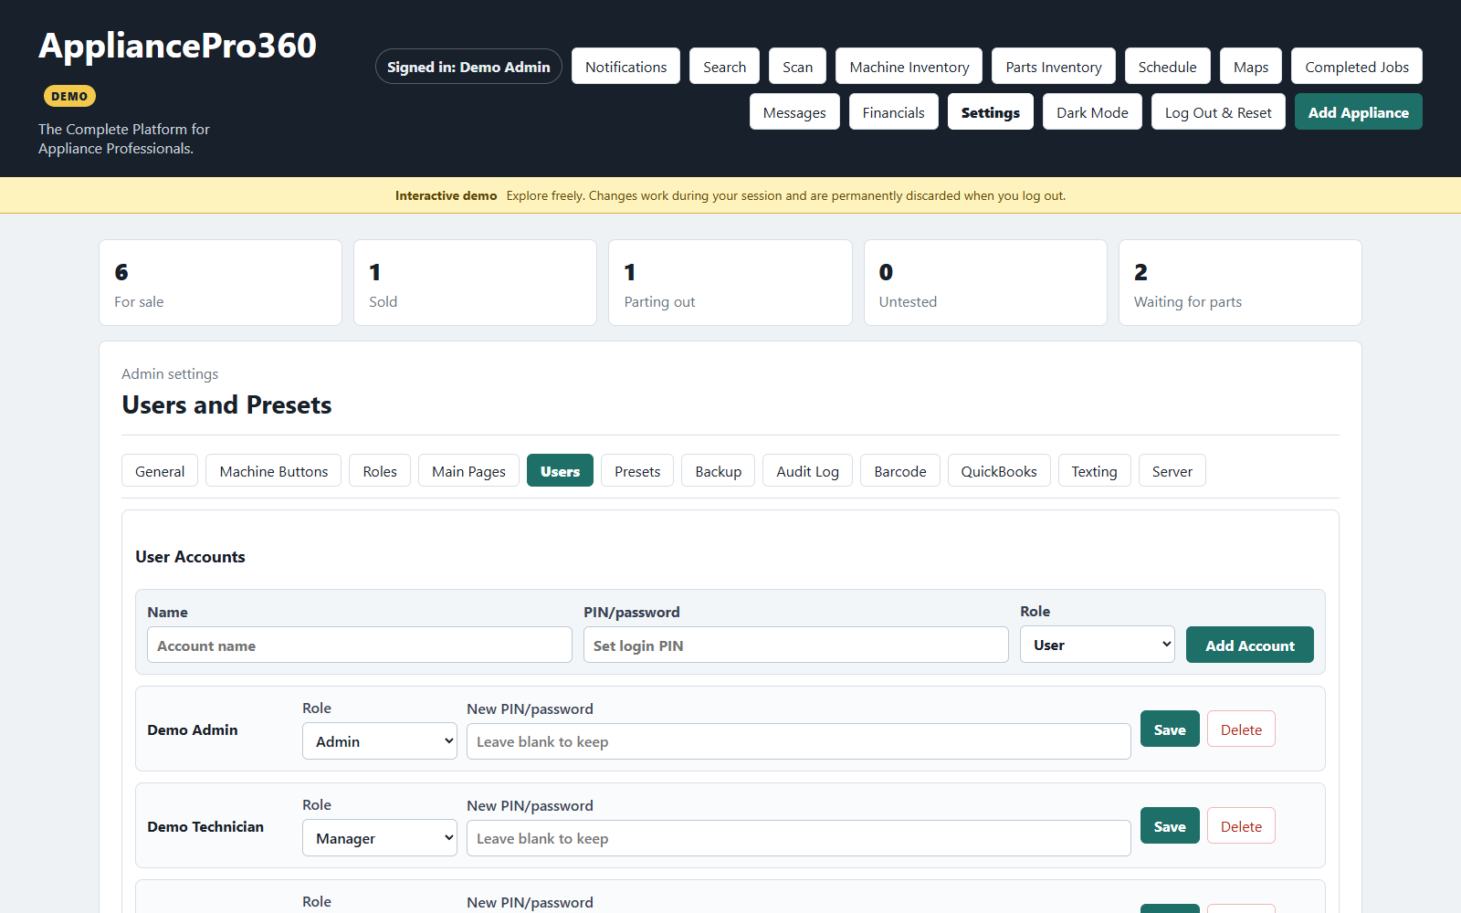
Task: Select the Users tab
Action: pos(560,471)
